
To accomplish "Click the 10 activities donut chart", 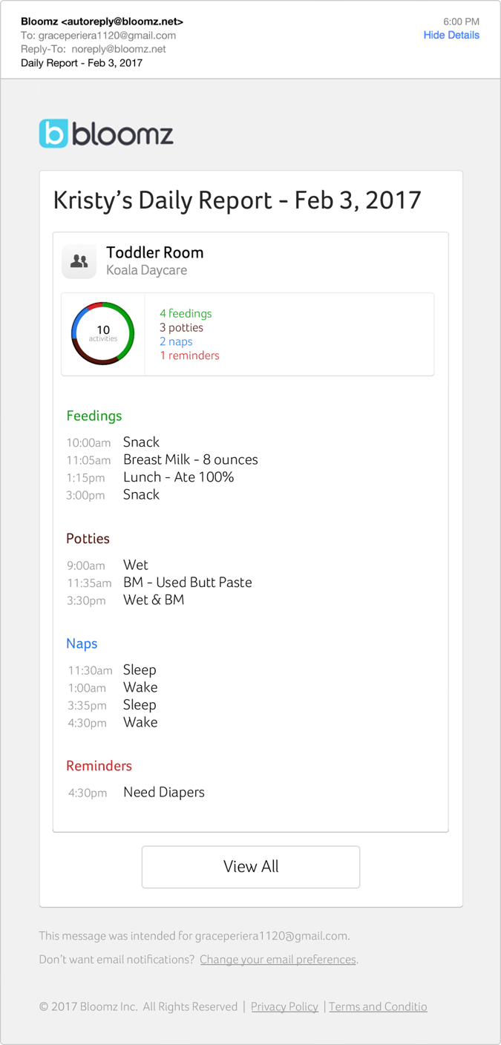I will (102, 333).
